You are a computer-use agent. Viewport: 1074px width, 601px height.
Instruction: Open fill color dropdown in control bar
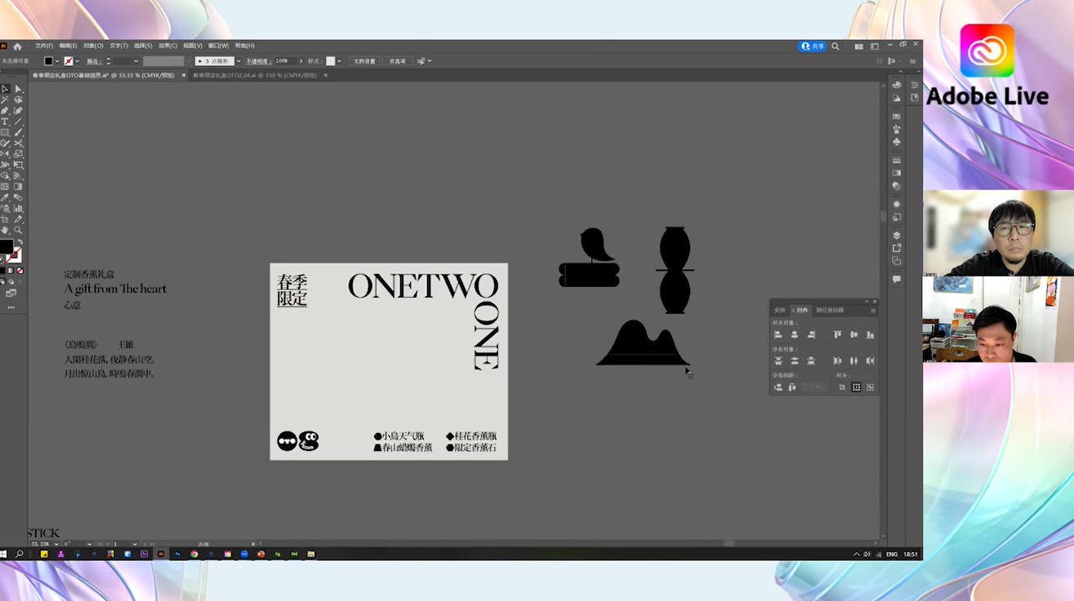pyautogui.click(x=56, y=61)
